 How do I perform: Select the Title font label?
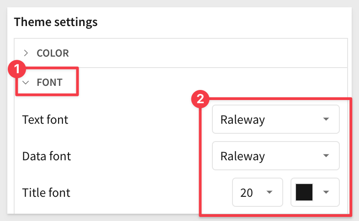pyautogui.click(x=46, y=193)
